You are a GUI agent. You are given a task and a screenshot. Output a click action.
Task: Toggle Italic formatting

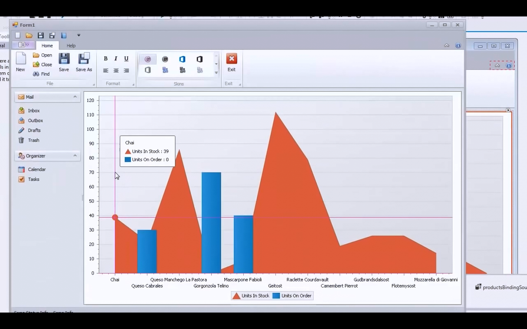pyautogui.click(x=116, y=58)
